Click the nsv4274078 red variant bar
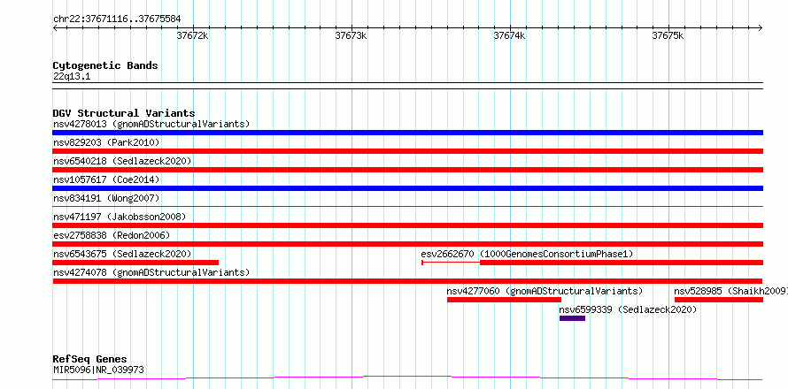The image size is (788, 389). point(407,281)
